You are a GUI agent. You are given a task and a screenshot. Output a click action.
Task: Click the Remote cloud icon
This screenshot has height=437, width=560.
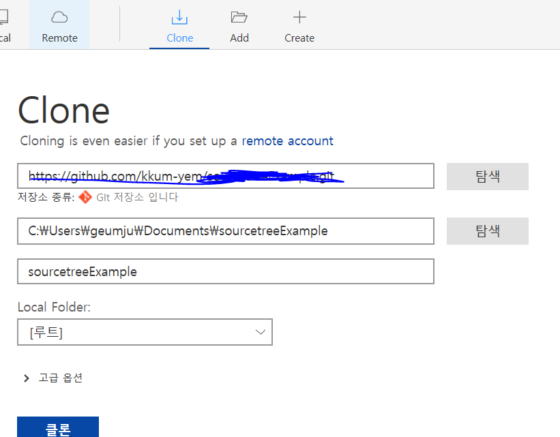(59, 17)
